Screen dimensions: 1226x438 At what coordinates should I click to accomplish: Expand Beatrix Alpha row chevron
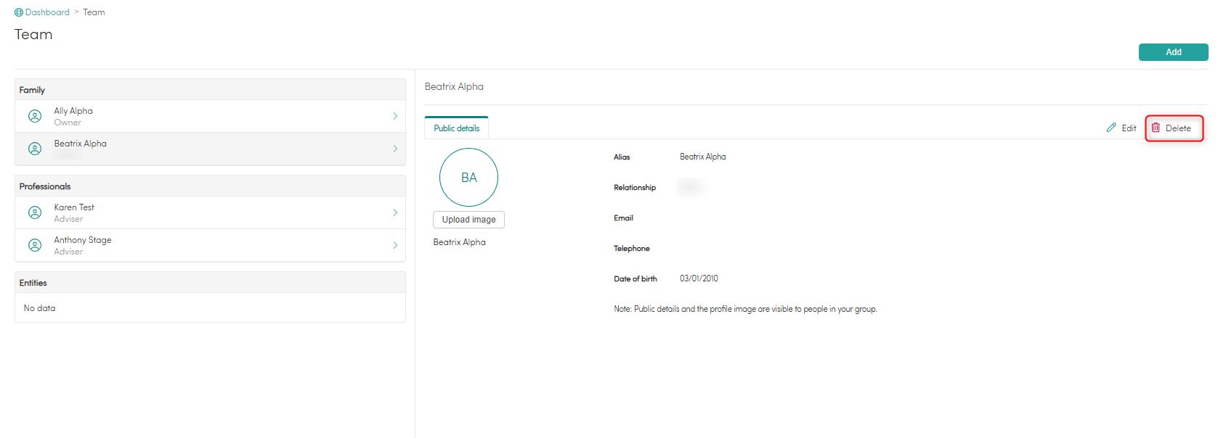(x=395, y=149)
